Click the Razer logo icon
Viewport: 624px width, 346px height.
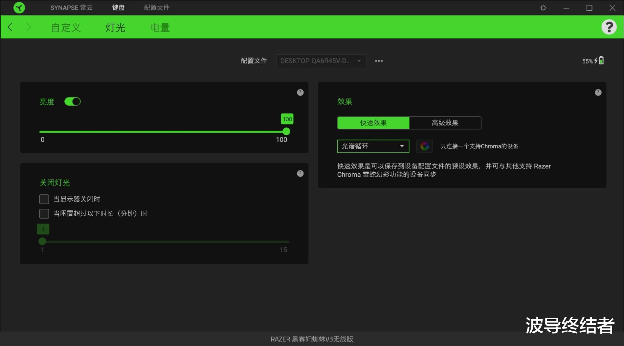point(19,7)
